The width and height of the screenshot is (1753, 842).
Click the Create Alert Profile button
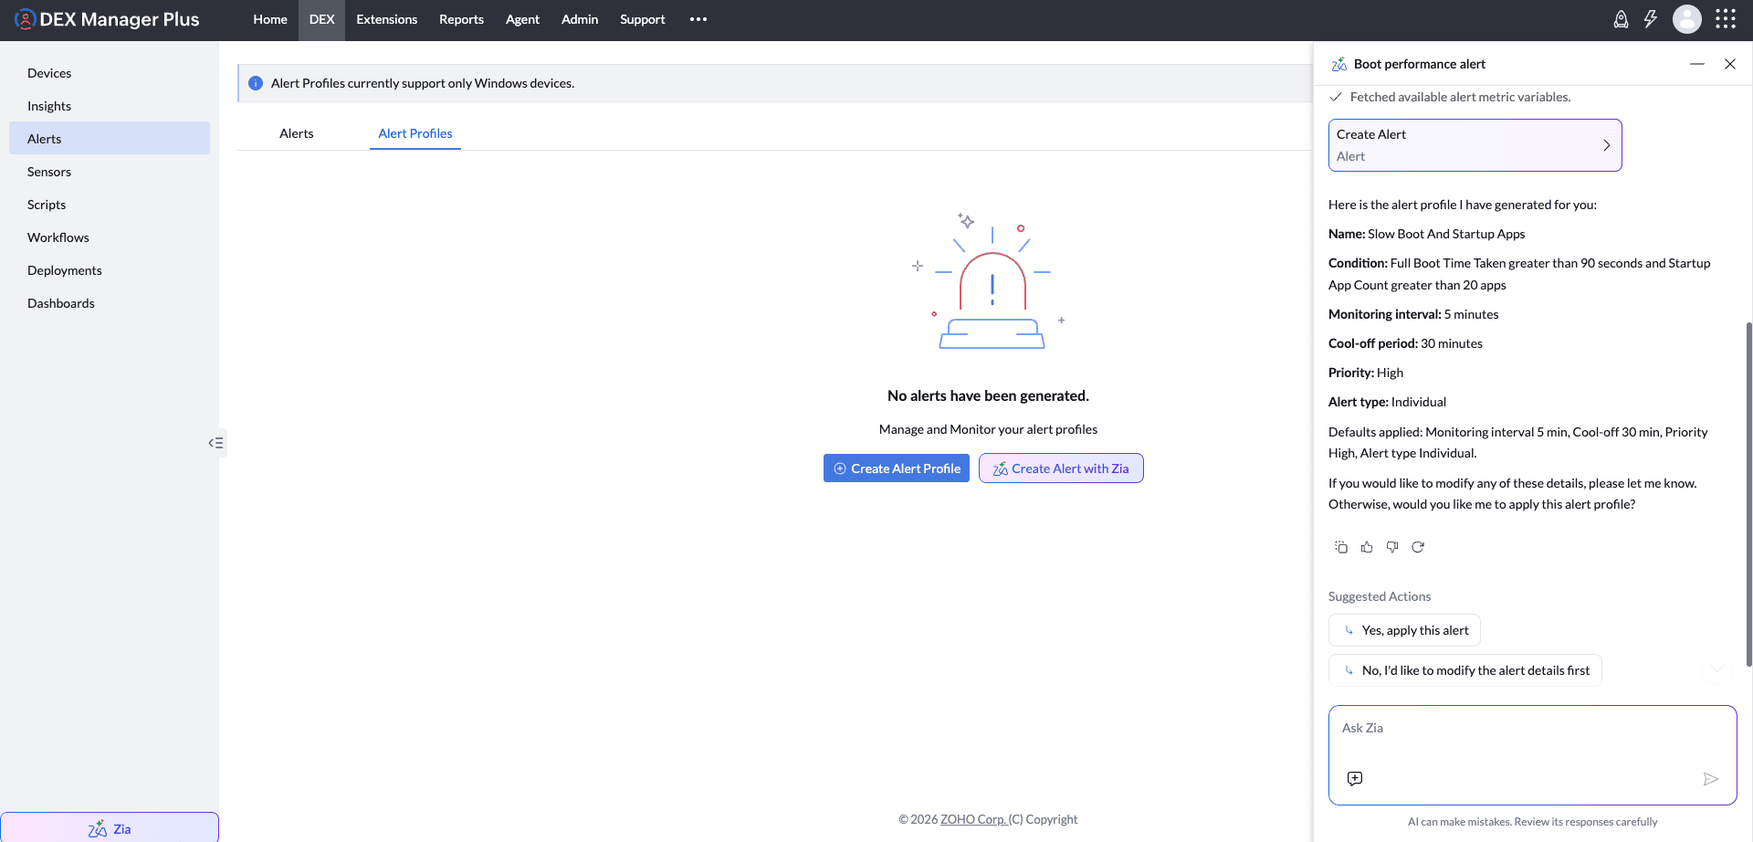pos(897,468)
